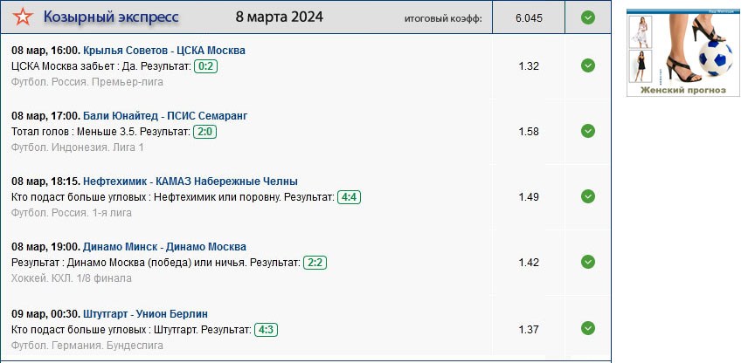Click green check for Нефтехимик match
The height and width of the screenshot is (363, 755).
tap(588, 196)
